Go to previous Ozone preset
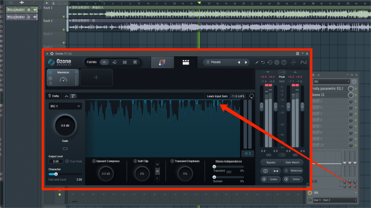This screenshot has width=371, height=208. pos(239,62)
